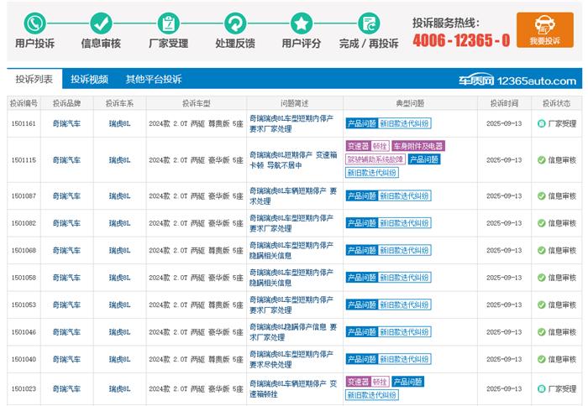Click the 用户投诉 headset icon

(x=34, y=23)
